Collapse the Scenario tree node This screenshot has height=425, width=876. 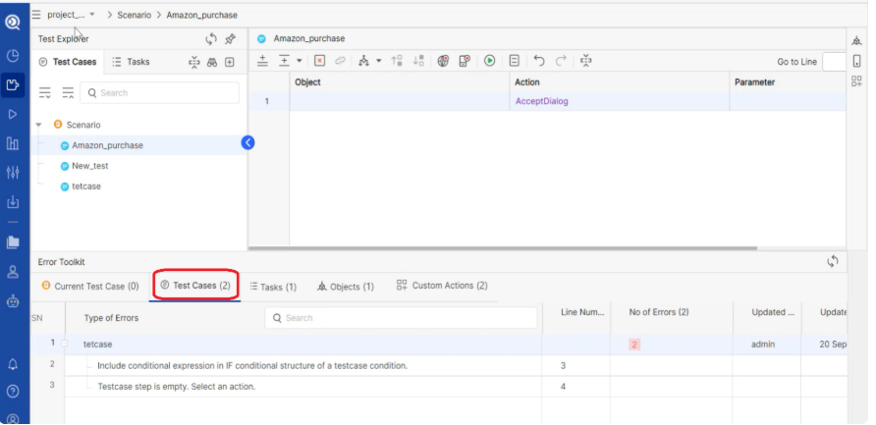38,125
